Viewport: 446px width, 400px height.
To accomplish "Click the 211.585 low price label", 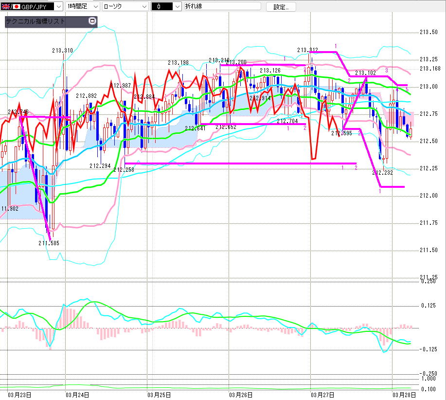I will (x=49, y=242).
